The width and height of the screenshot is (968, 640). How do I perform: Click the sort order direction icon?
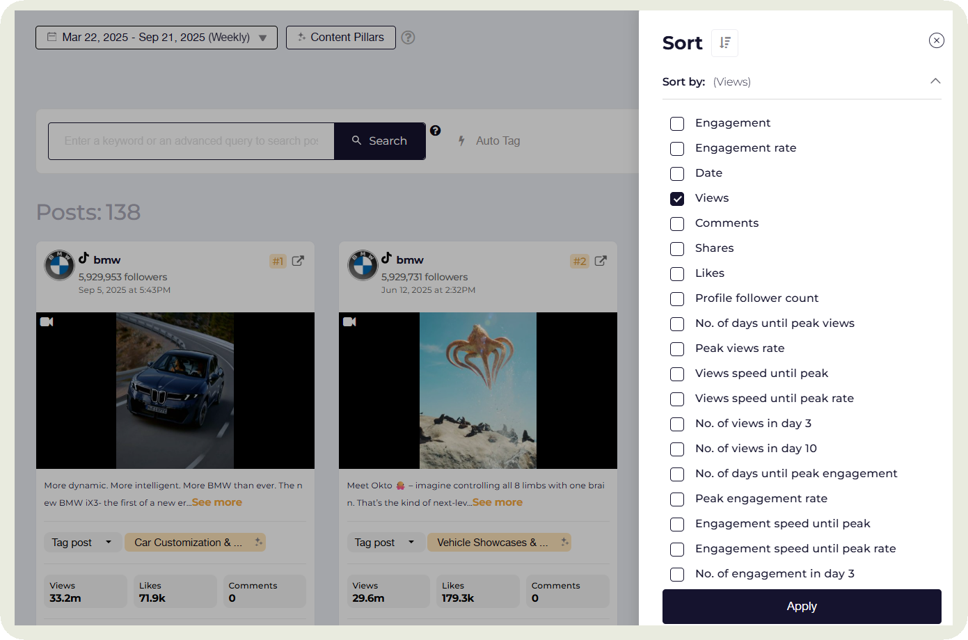pos(724,43)
